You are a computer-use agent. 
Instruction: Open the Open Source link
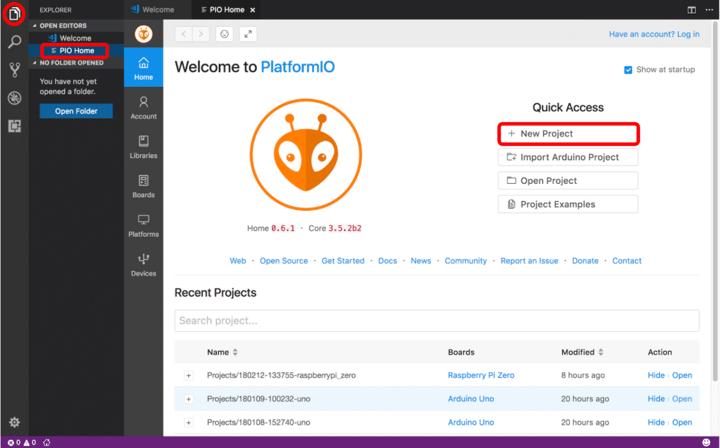click(x=284, y=261)
